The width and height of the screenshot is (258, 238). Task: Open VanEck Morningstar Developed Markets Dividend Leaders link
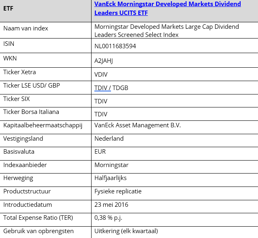[x=168, y=8]
